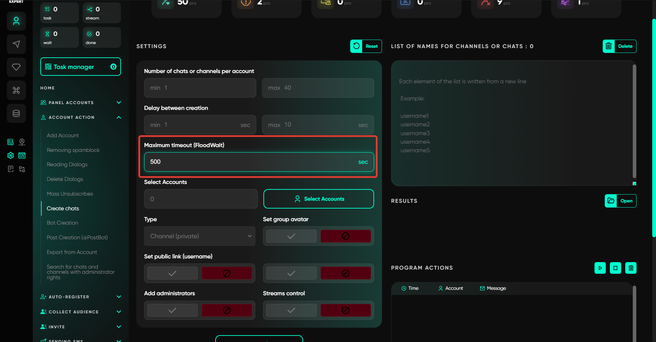This screenshot has width=656, height=342.
Task: Enable the Set group avatar checkmark
Action: [x=291, y=236]
